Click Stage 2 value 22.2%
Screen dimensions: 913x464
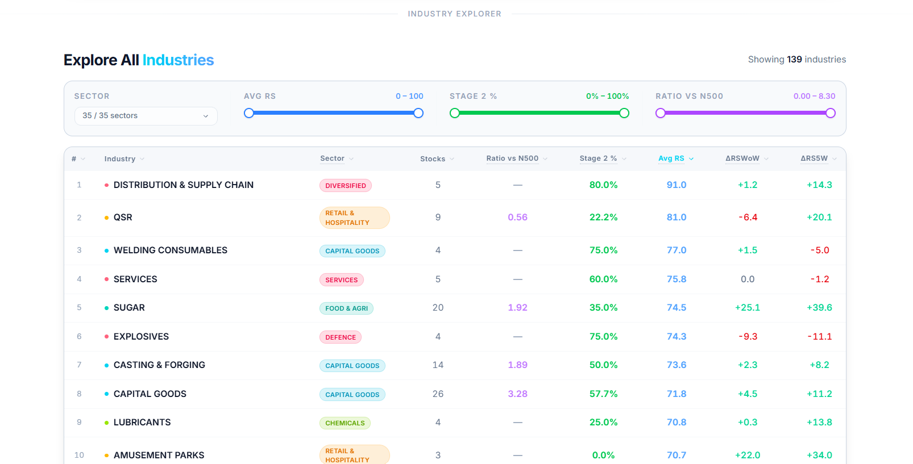point(603,218)
